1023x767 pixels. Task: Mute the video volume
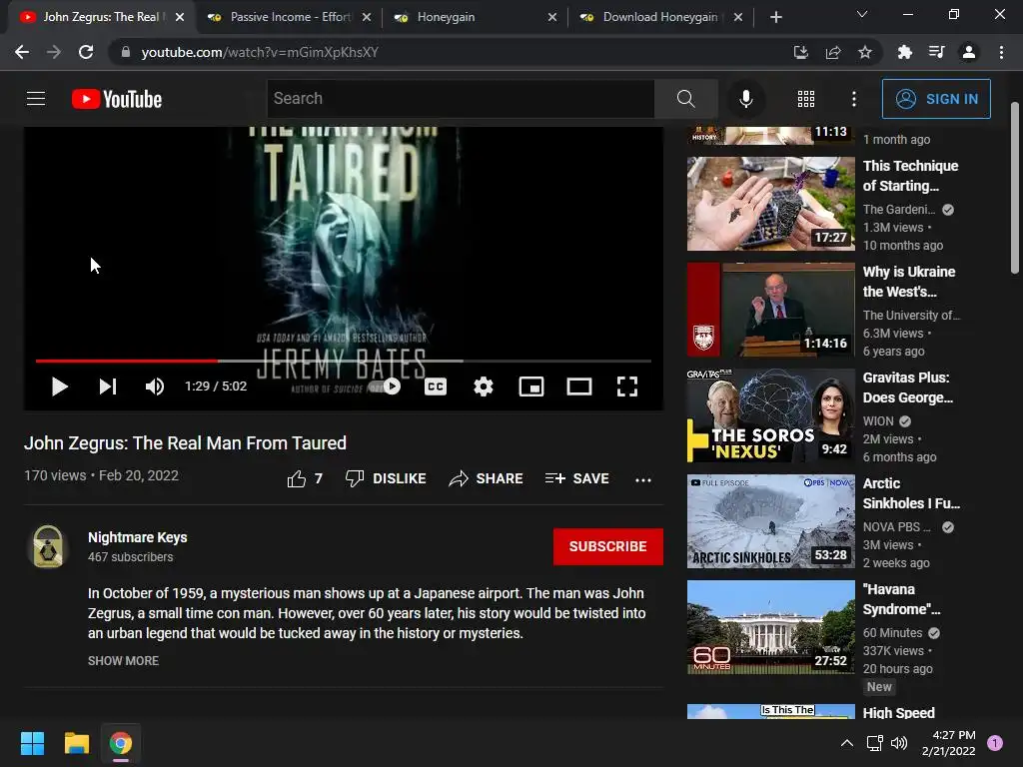coord(155,386)
